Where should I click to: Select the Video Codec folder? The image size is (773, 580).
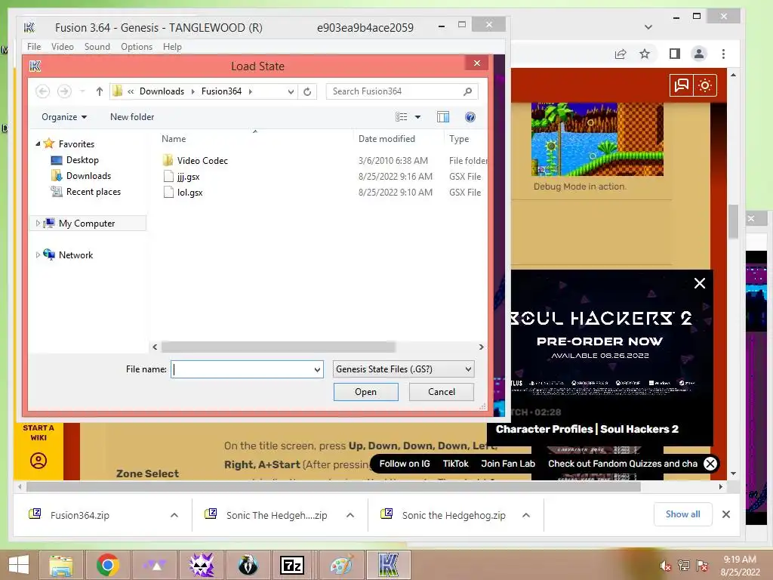click(202, 161)
